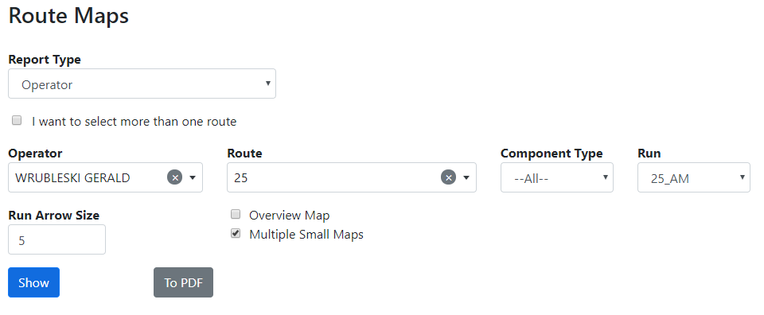Click the Route Maps page heading
This screenshot has height=315, width=764.
click(68, 15)
